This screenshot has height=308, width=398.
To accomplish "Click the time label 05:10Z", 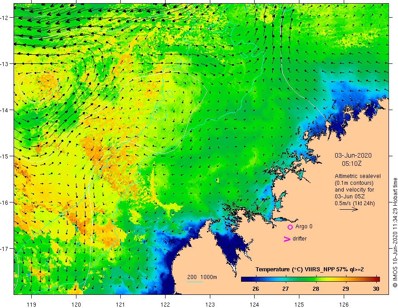I will click(x=351, y=164).
